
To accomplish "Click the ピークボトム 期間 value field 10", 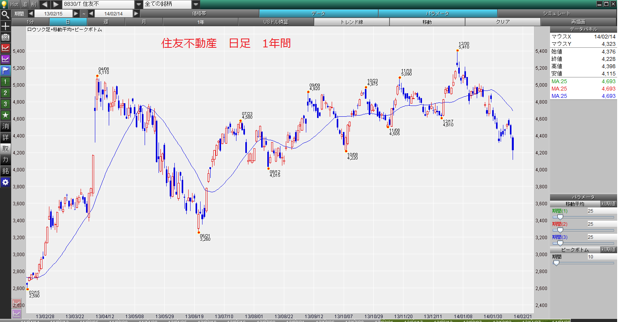I will click(x=602, y=257).
